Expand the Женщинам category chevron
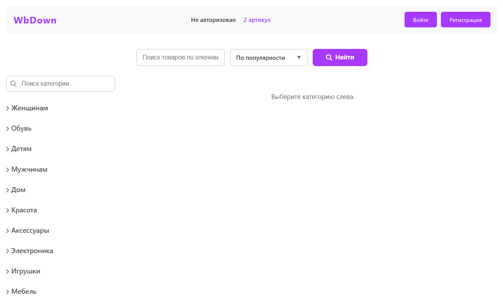 tap(7, 108)
